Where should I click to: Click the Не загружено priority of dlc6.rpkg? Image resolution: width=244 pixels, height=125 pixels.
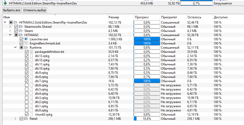click(171, 85)
